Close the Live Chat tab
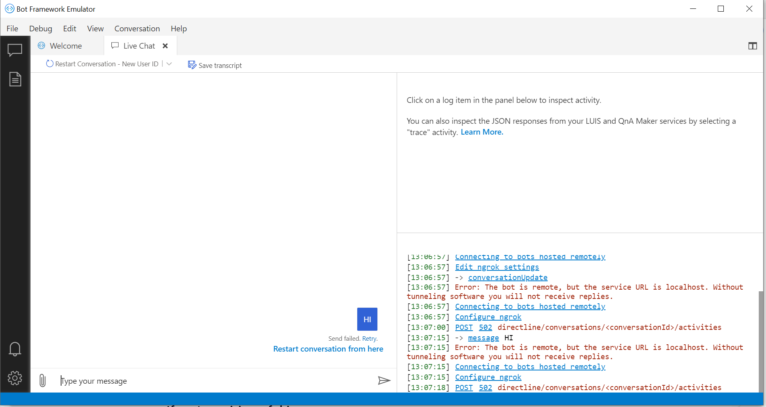Image resolution: width=766 pixels, height=407 pixels. 165,46
